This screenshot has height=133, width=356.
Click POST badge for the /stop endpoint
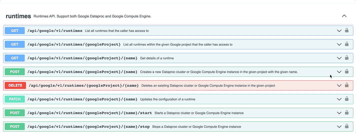[15, 127]
